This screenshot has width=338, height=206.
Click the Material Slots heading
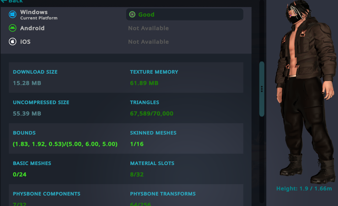point(152,163)
